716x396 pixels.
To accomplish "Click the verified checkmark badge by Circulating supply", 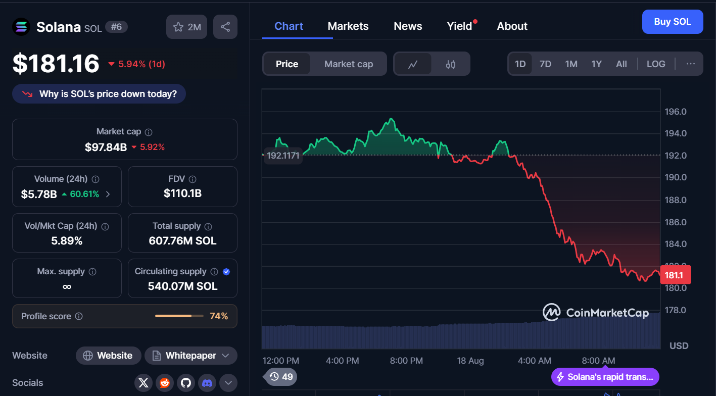I will [x=226, y=272].
